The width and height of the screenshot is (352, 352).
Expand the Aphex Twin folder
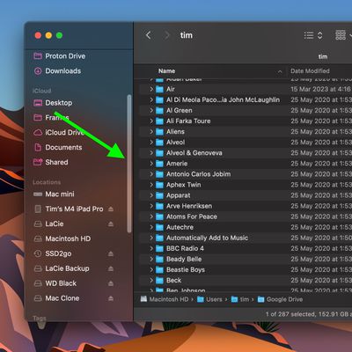(151, 185)
